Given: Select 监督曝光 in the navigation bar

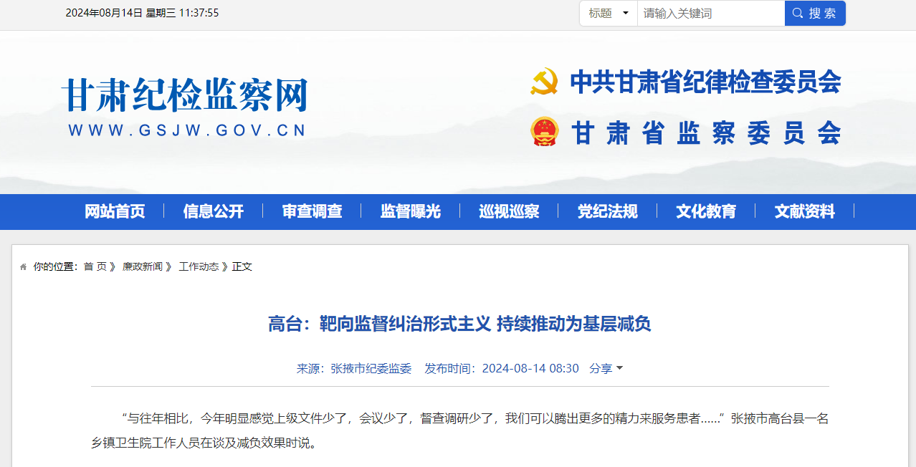Looking at the screenshot, I should [410, 211].
